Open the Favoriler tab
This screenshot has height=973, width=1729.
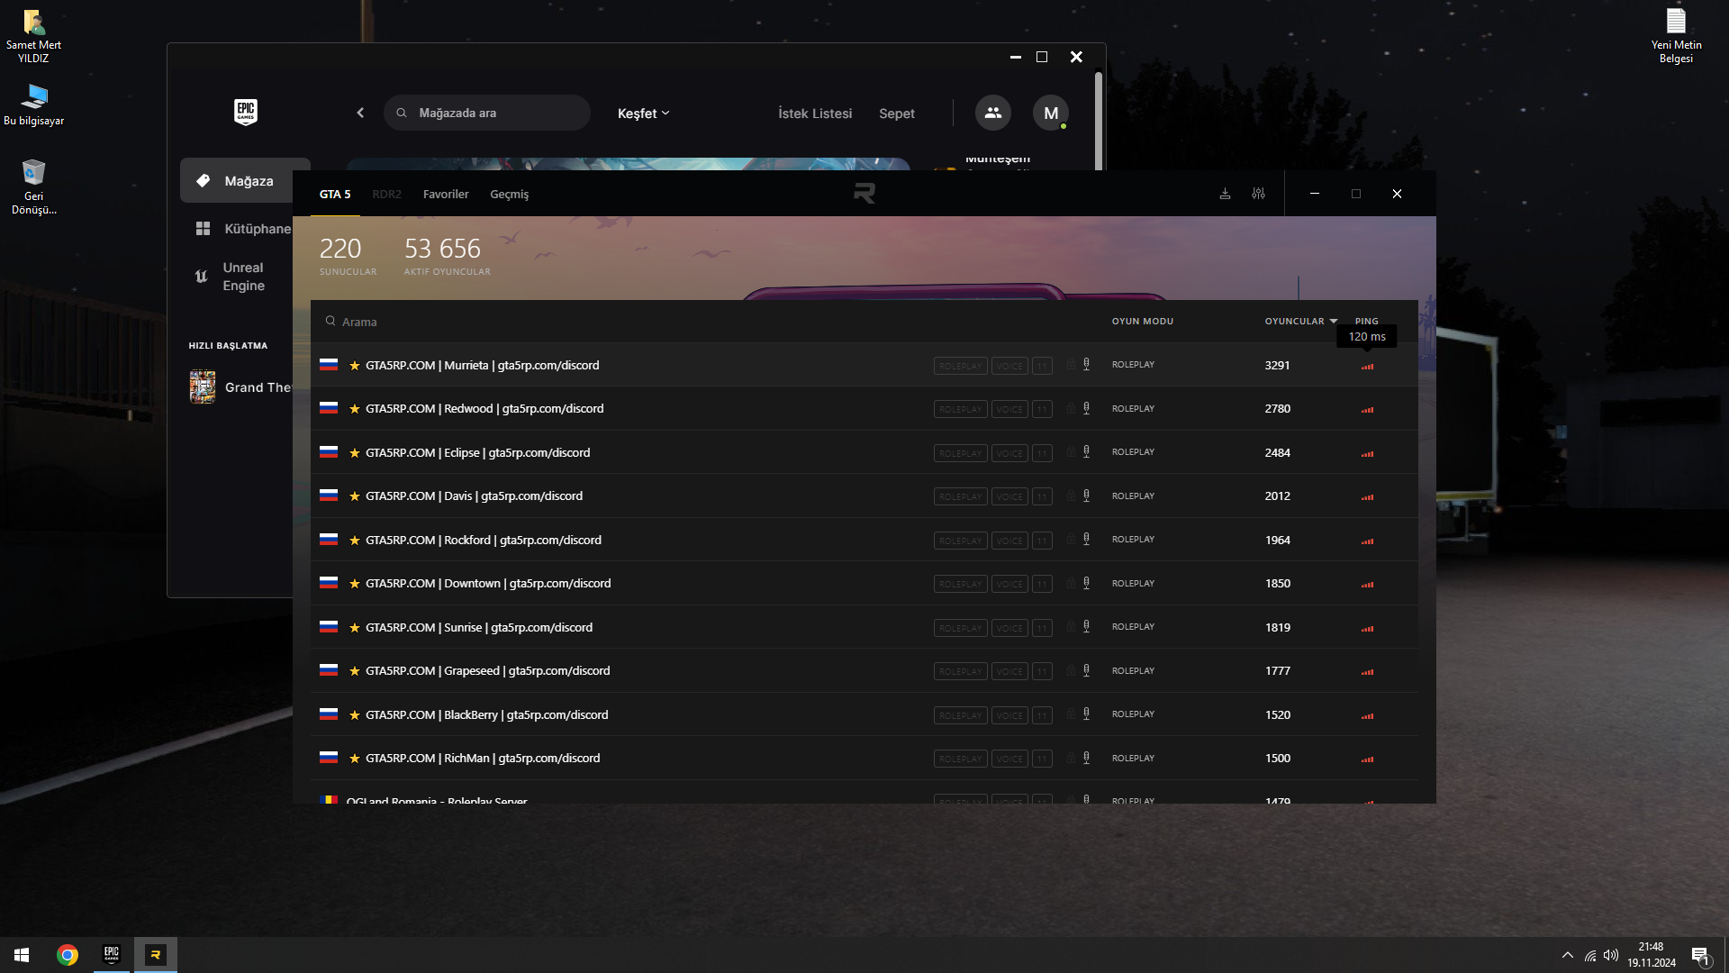pos(446,194)
